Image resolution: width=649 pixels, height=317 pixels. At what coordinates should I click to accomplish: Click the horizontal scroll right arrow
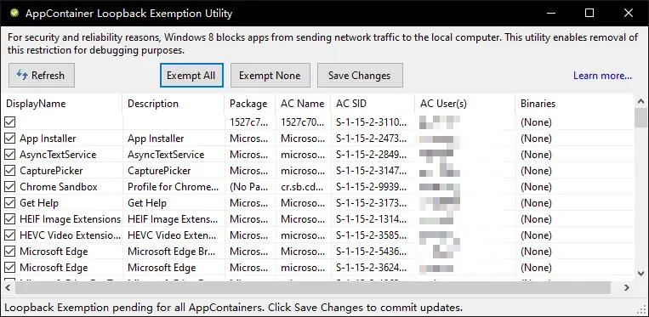click(x=627, y=287)
